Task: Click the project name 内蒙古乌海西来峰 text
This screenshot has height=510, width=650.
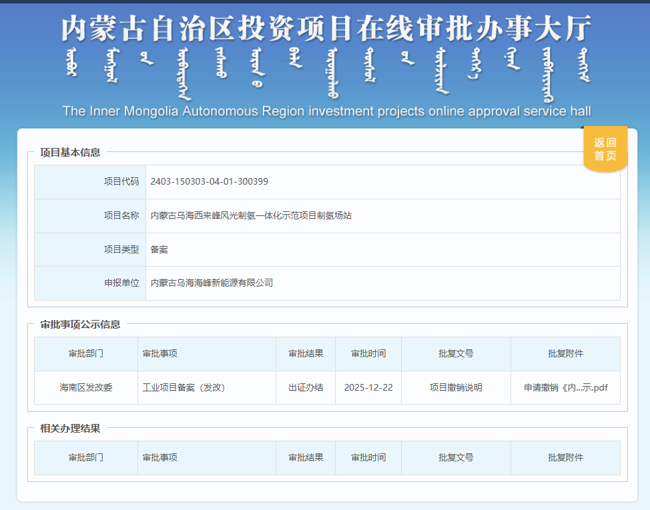Action: [x=251, y=215]
